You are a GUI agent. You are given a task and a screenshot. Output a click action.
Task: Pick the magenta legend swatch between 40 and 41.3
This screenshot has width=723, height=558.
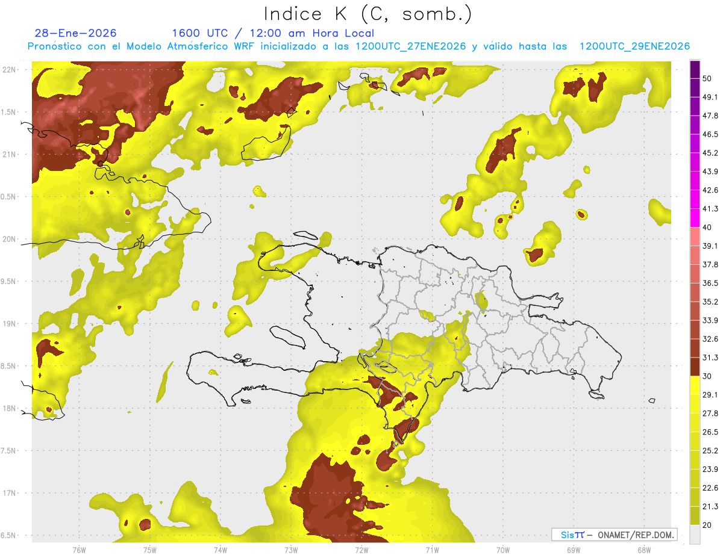click(x=695, y=217)
